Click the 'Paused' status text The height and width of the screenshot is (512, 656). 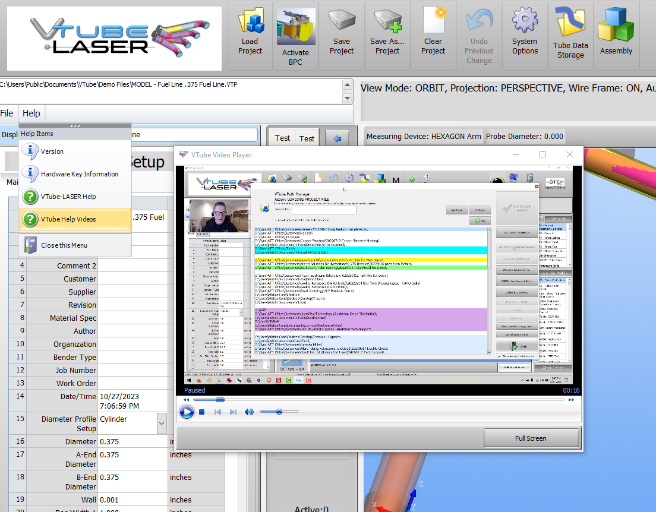pyautogui.click(x=195, y=390)
